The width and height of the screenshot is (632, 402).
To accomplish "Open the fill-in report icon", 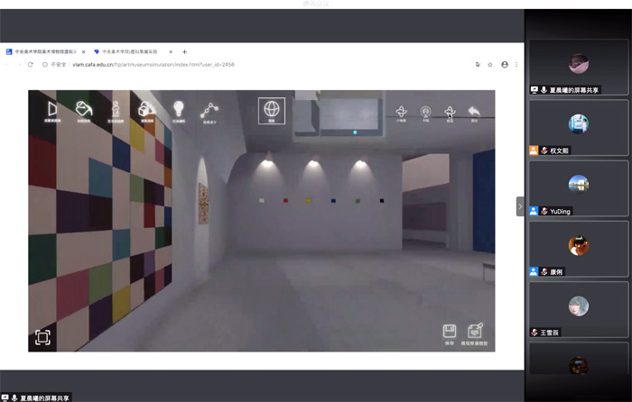I will pos(476,332).
